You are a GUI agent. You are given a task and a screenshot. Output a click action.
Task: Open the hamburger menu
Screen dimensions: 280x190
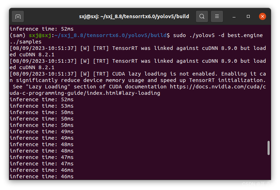217,16
